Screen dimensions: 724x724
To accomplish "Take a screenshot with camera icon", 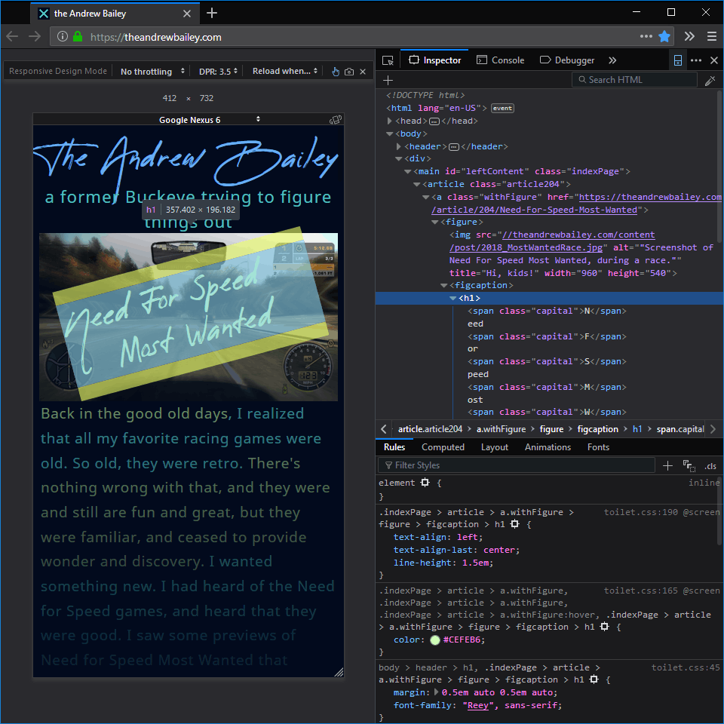I will [x=349, y=72].
